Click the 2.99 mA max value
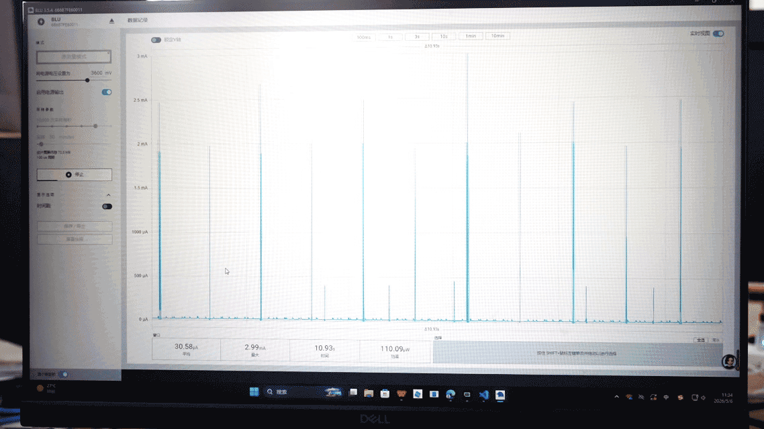Image resolution: width=764 pixels, height=429 pixels. pyautogui.click(x=255, y=347)
